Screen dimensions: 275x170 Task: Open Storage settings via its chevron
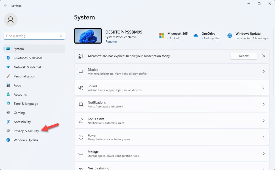pos(264,154)
